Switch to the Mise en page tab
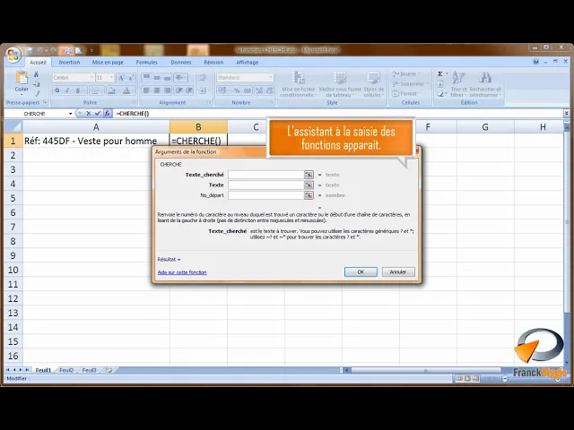The height and width of the screenshot is (430, 574). tap(108, 63)
